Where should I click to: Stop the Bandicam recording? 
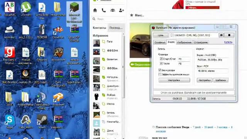point(229,35)
